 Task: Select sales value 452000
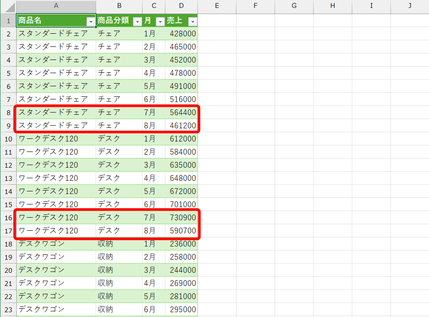[x=182, y=60]
